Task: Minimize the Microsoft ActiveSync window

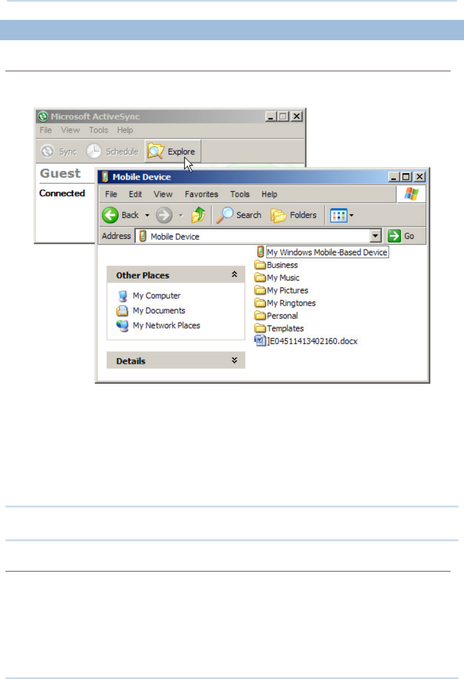Action: click(x=270, y=116)
